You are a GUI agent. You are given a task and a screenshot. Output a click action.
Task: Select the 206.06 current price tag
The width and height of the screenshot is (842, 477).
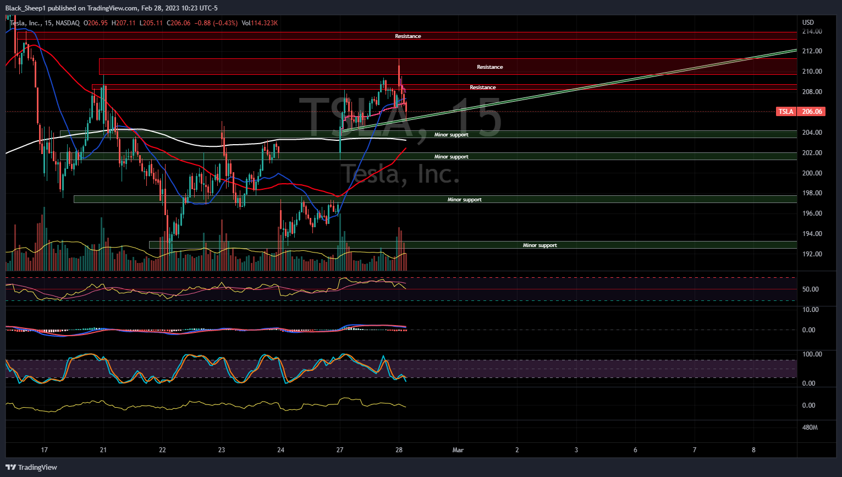812,112
